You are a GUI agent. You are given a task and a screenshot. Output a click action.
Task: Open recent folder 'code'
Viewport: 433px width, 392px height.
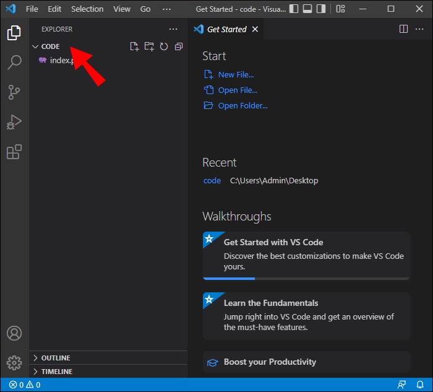(212, 181)
